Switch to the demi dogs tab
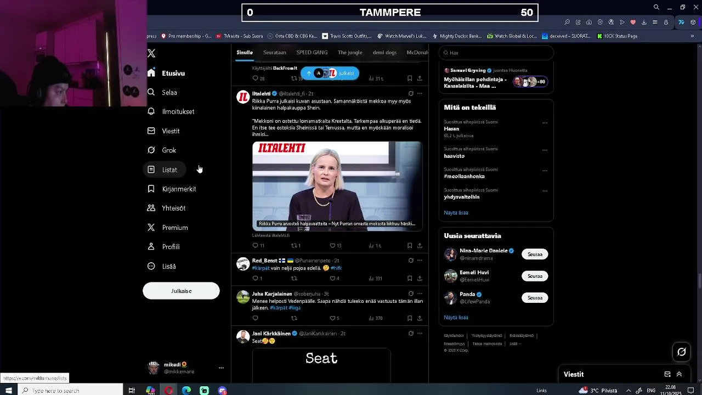Image resolution: width=702 pixels, height=395 pixels. click(384, 53)
